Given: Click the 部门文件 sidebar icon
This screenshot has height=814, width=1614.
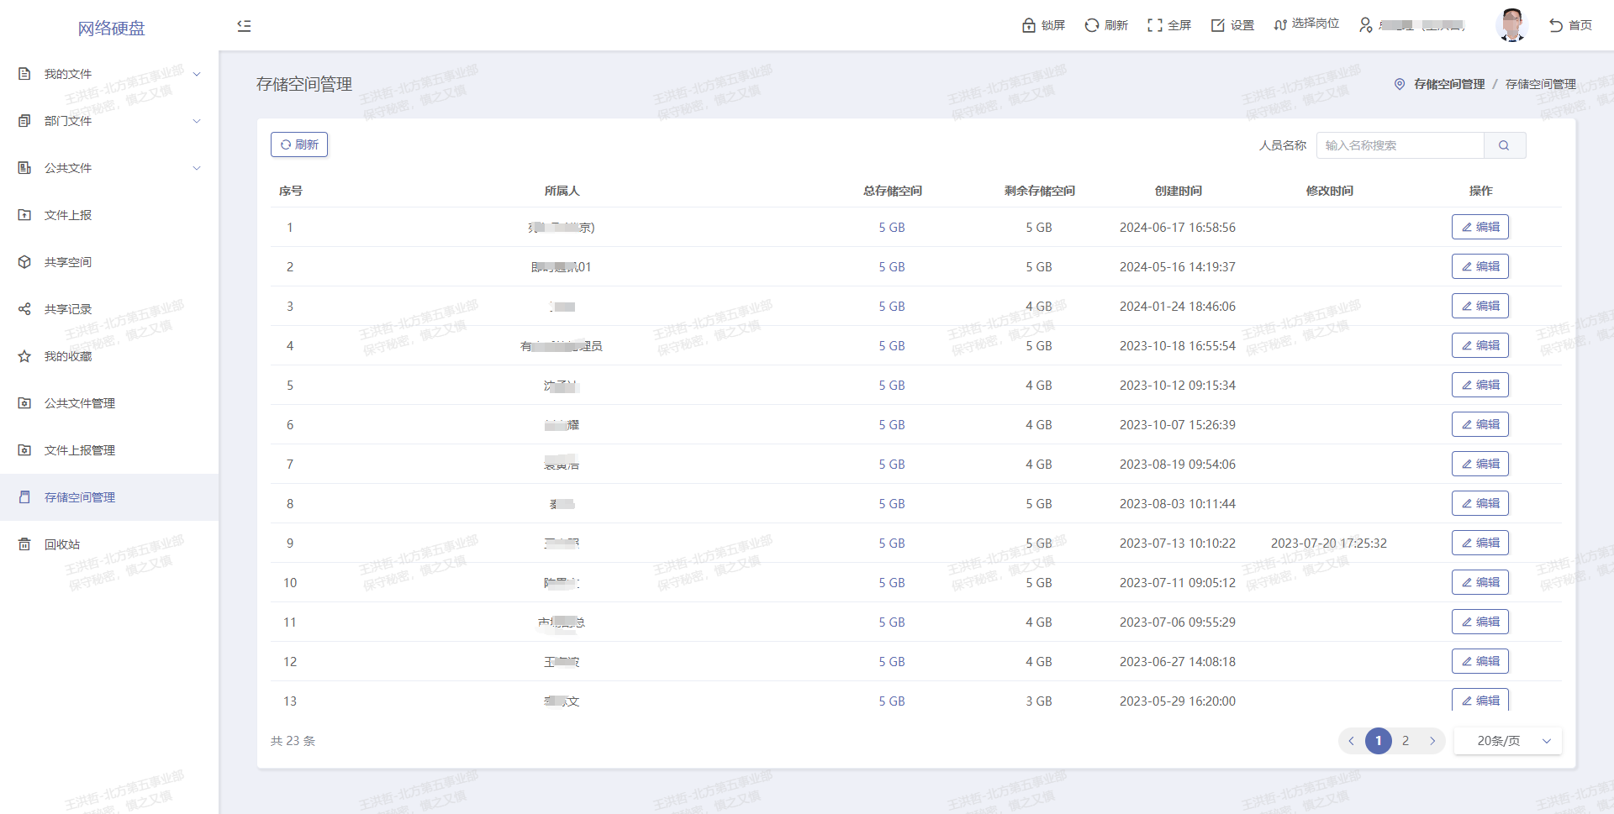Looking at the screenshot, I should 24,121.
